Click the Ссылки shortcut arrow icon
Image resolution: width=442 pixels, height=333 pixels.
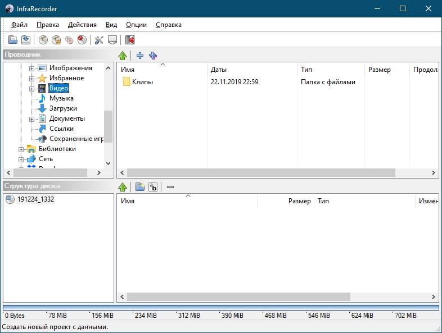[42, 129]
